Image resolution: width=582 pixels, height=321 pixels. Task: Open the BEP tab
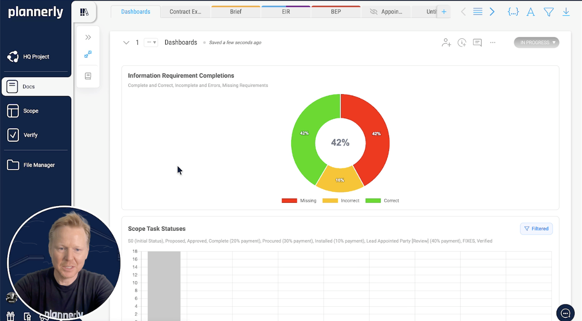336,12
